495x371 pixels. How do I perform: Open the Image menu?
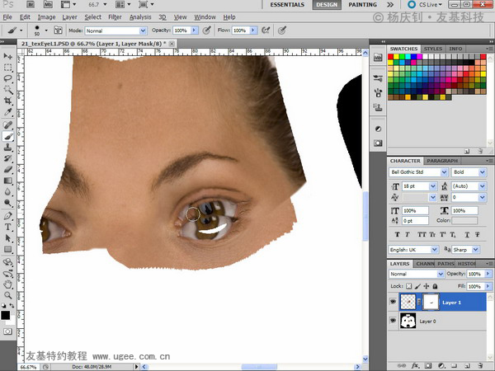(46, 17)
